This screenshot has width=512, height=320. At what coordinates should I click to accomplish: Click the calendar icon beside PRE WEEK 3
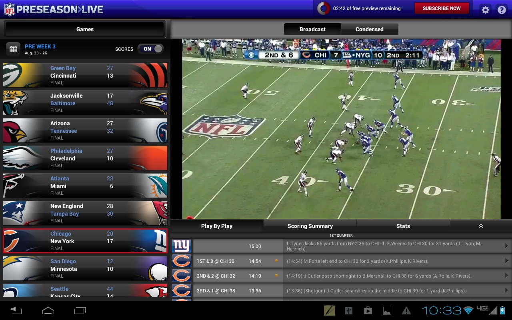[x=13, y=48]
